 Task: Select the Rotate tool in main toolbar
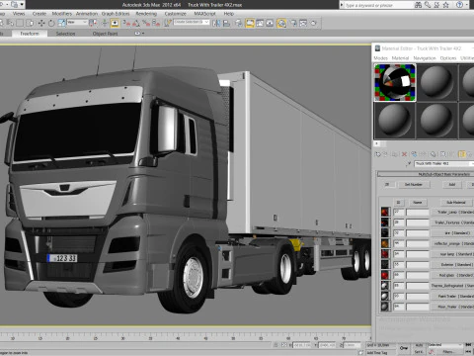click(51, 23)
